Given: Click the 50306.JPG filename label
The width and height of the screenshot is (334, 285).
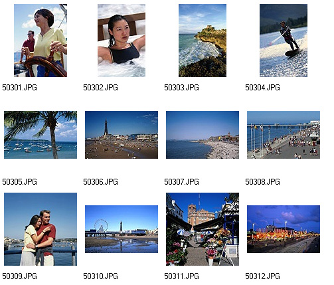Looking at the screenshot, I should pyautogui.click(x=100, y=182).
